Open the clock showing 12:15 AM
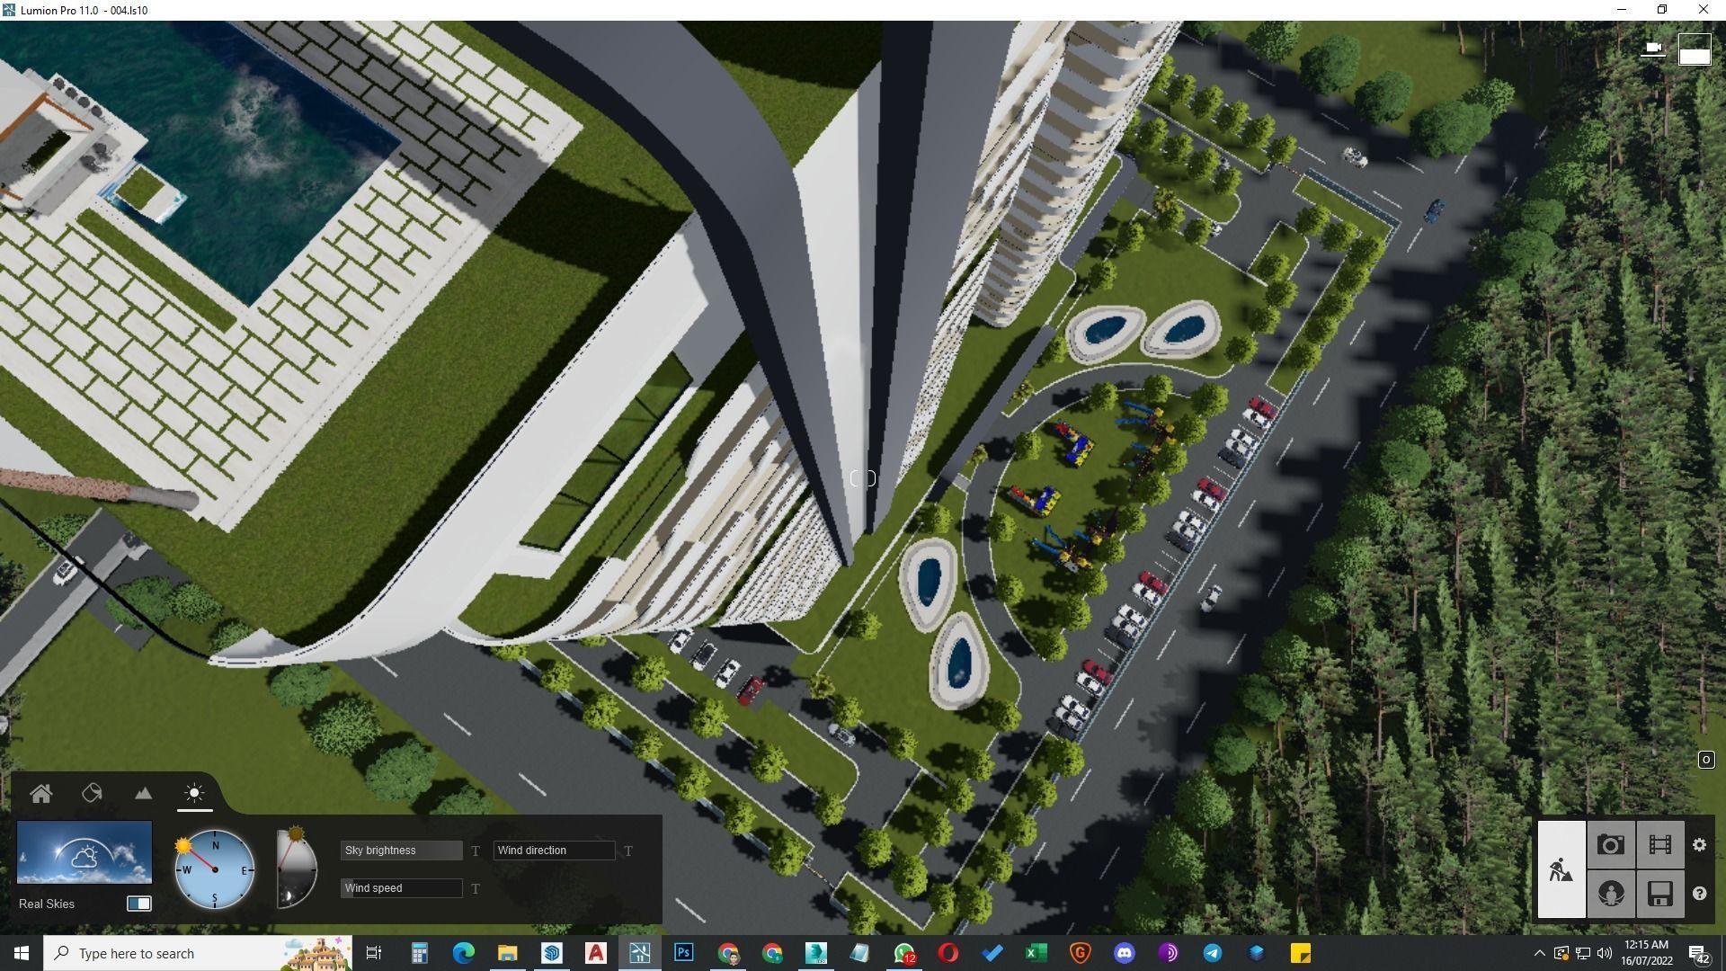1726x971 pixels. 1647,953
